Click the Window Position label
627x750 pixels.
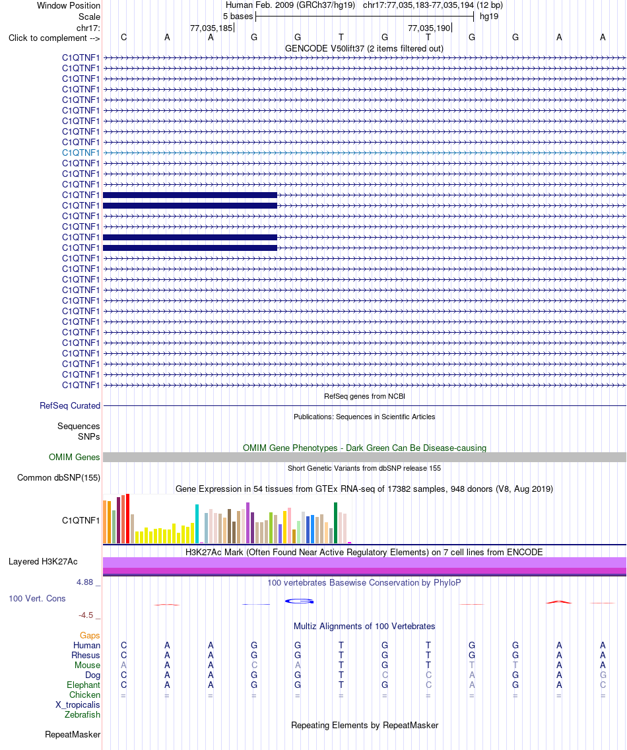(x=69, y=6)
